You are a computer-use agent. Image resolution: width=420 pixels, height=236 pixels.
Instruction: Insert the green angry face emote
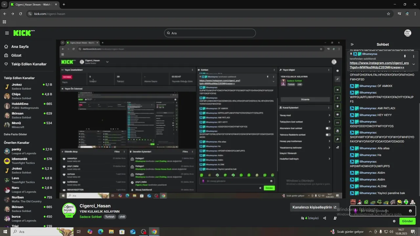366,202
